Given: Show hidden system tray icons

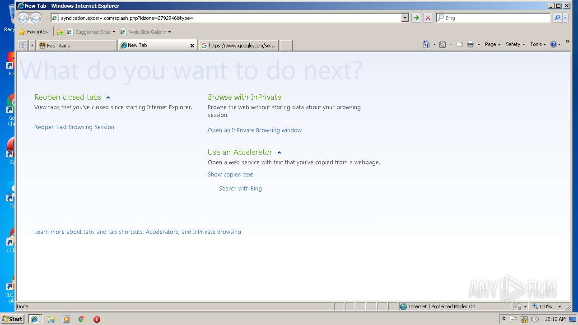Looking at the screenshot, I should (x=503, y=319).
